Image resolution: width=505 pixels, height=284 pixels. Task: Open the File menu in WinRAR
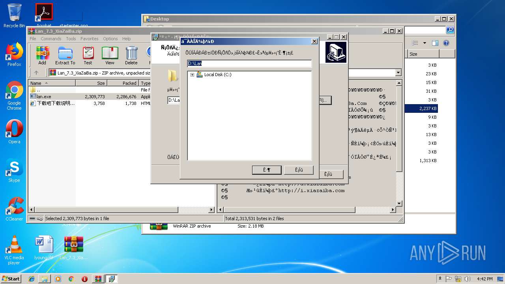click(33, 39)
